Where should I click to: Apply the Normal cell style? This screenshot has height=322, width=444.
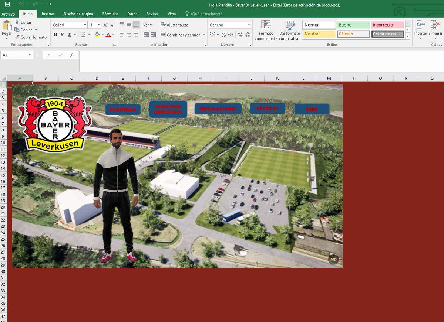319,25
